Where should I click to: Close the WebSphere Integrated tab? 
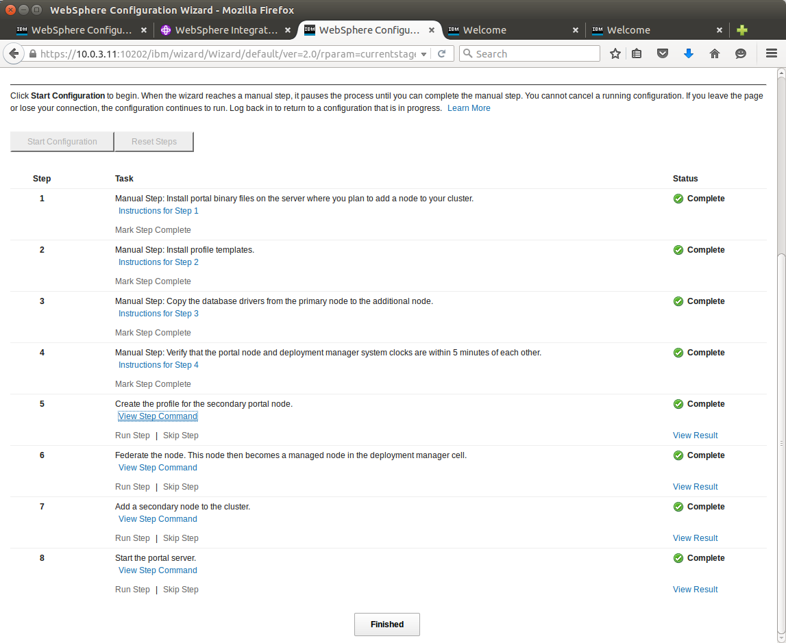(x=288, y=30)
